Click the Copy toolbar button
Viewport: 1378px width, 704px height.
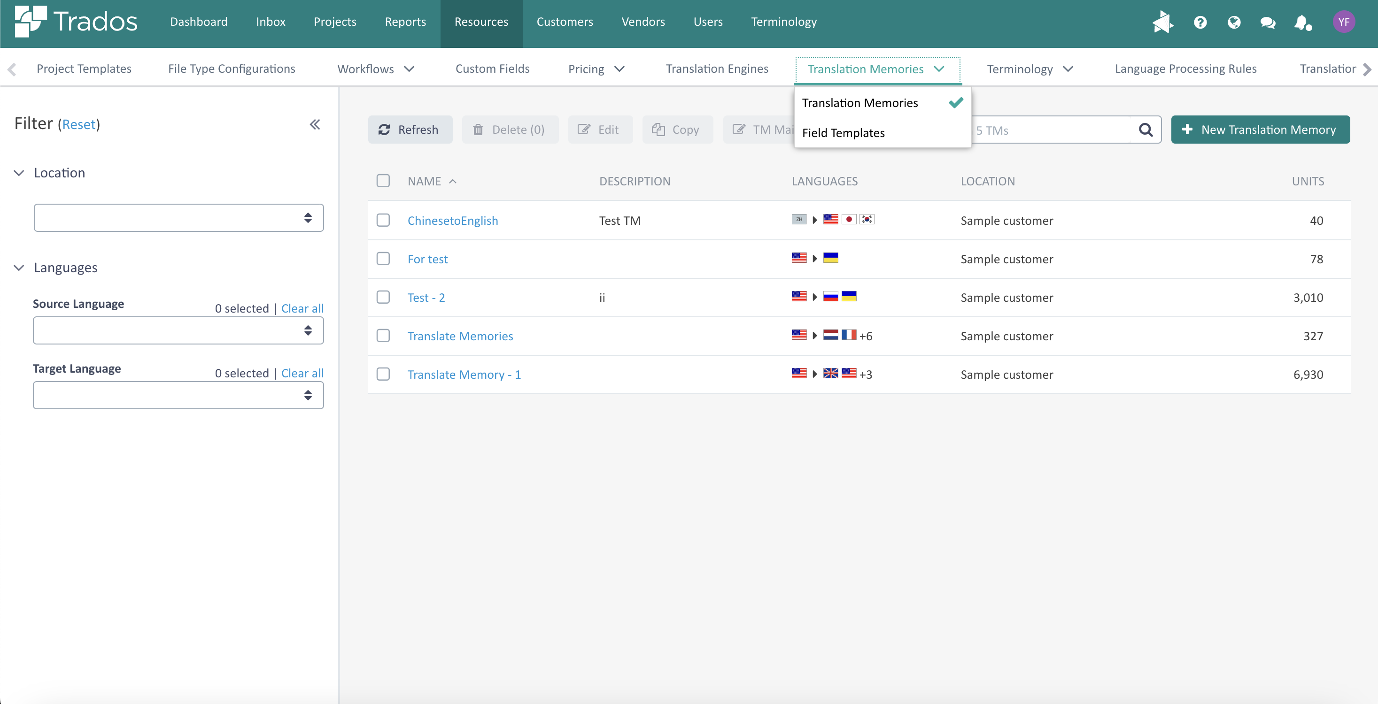click(677, 130)
